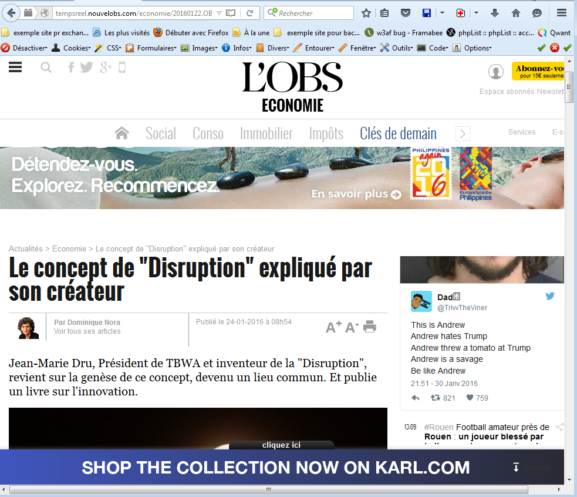Open the bookmarks list icon
Image resolution: width=577 pixels, height=497 pixels.
point(384,14)
